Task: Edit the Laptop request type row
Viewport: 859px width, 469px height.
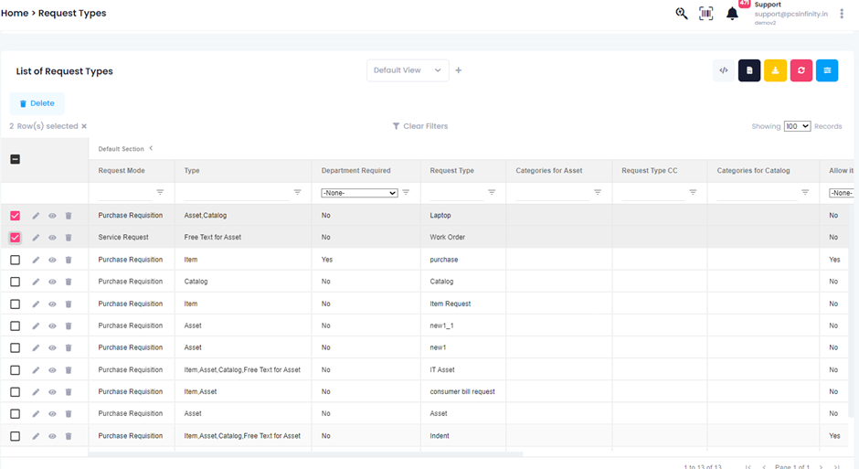Action: [36, 216]
